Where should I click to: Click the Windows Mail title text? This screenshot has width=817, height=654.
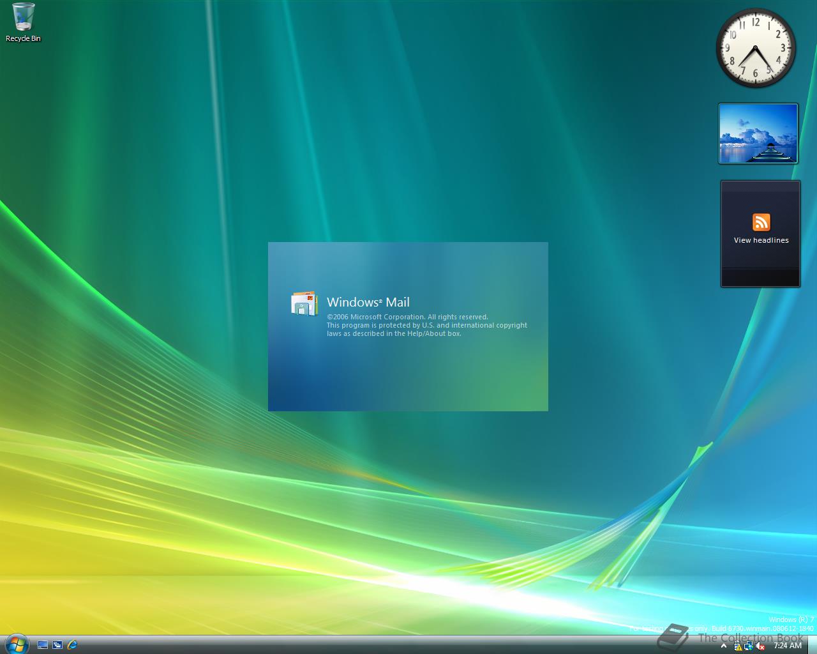tap(368, 302)
